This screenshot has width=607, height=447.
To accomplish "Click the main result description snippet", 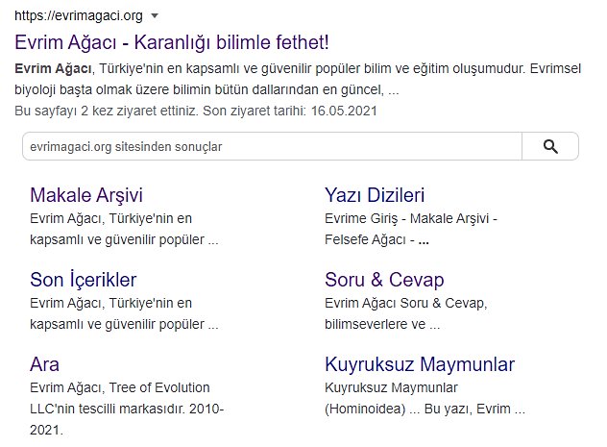I will click(206, 79).
